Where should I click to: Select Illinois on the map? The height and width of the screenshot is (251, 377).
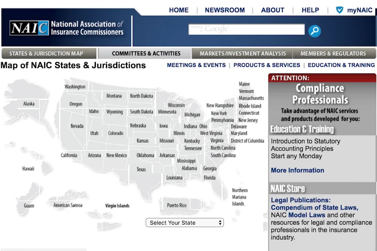click(179, 133)
